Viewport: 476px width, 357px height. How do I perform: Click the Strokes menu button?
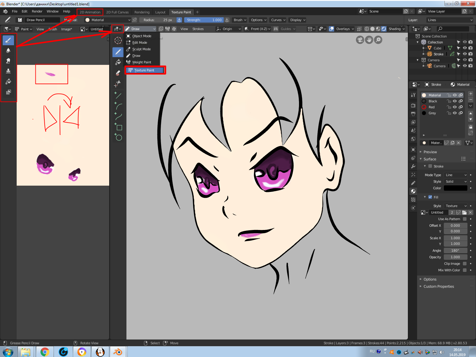click(198, 29)
